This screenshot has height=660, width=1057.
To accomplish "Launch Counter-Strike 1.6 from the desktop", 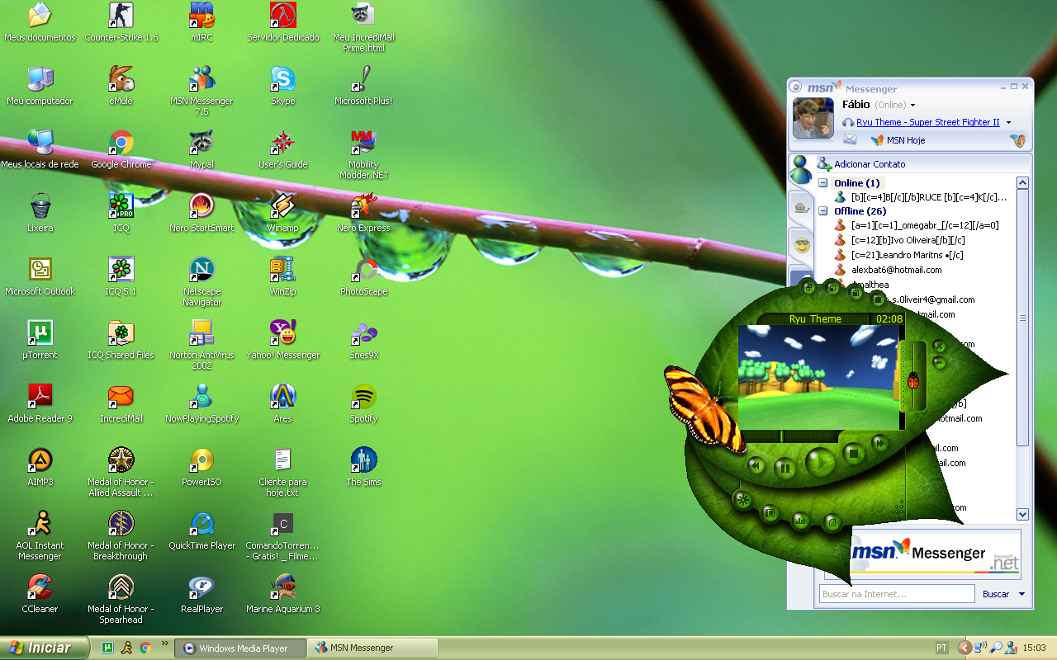I will (121, 15).
